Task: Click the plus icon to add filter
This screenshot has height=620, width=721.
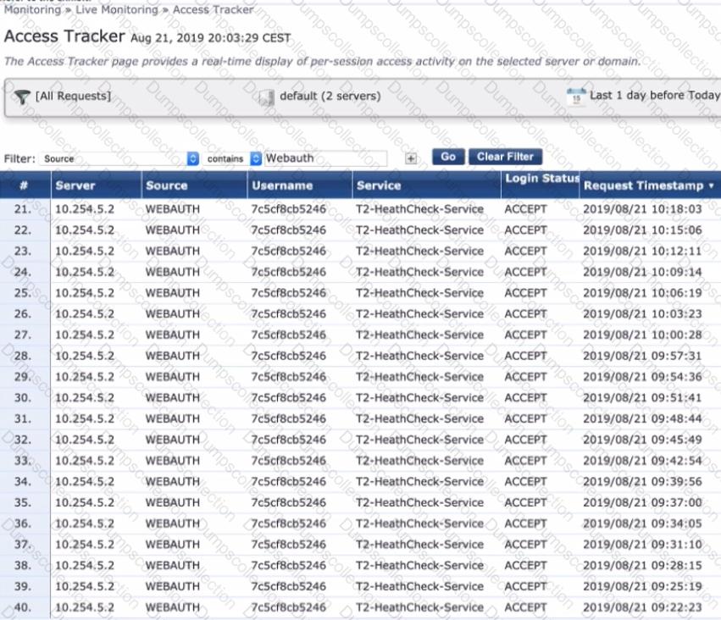Action: coord(411,158)
